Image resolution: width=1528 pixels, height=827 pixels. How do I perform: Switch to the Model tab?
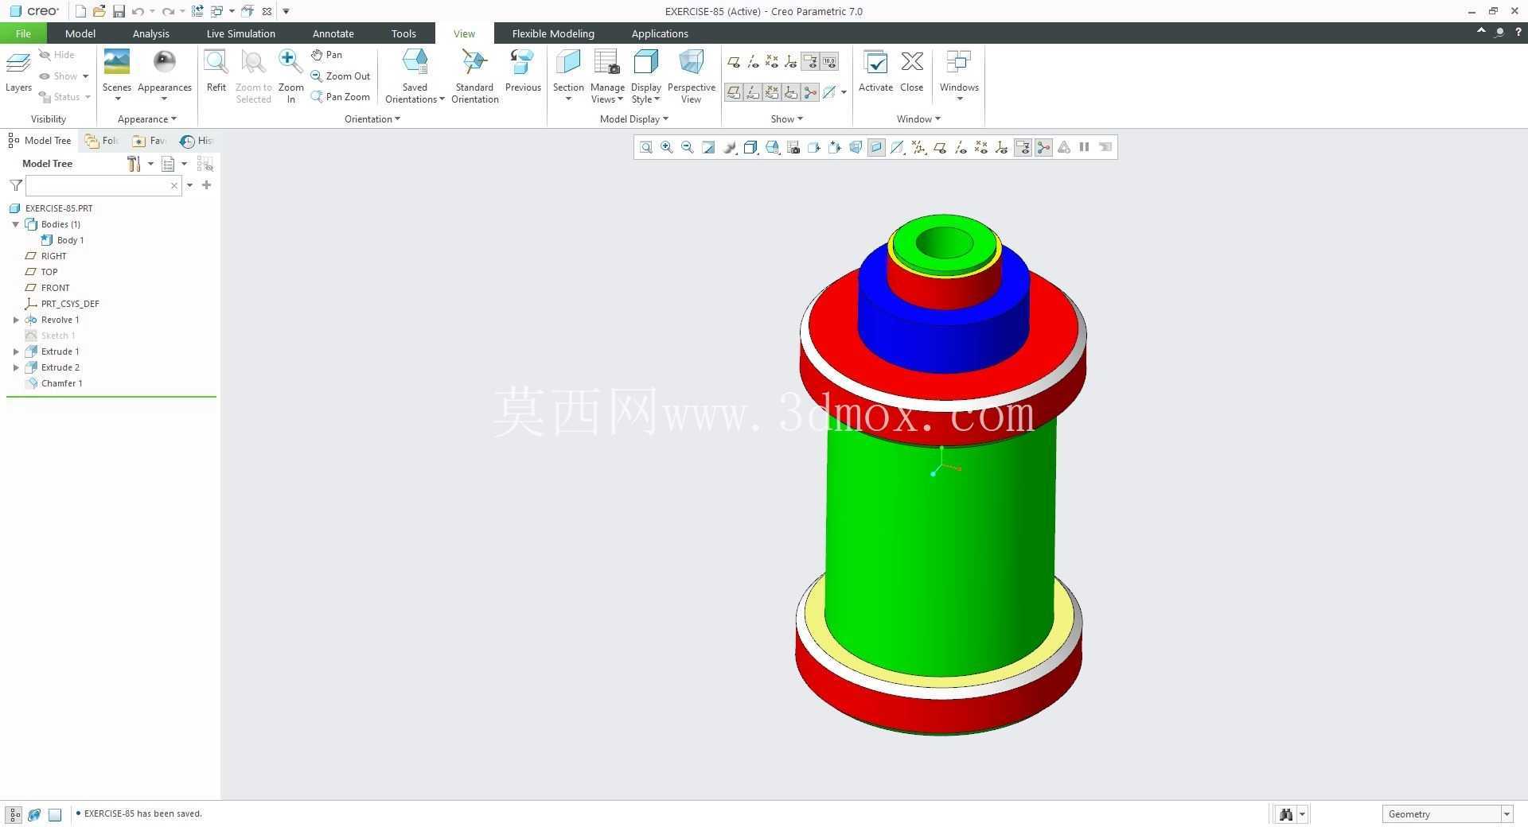pos(80,33)
